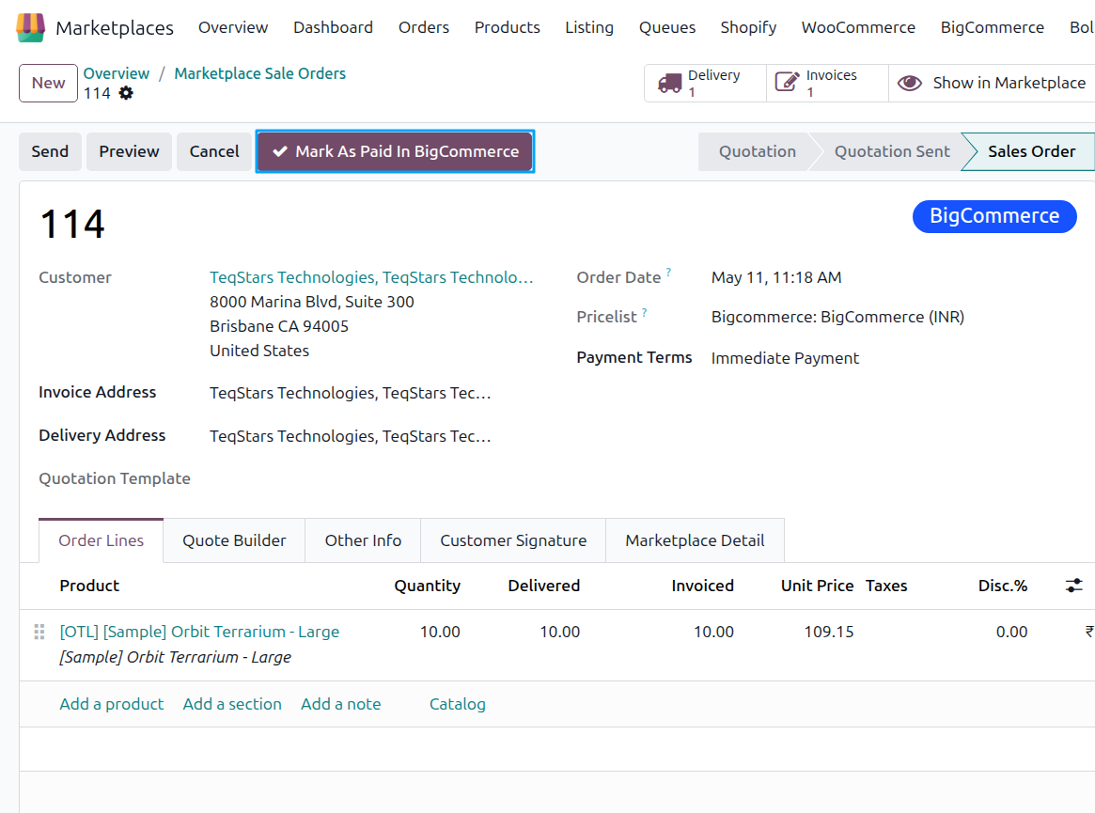Viewport: 1095px width, 813px height.
Task: Click Show in Marketplace button
Action: click(992, 83)
